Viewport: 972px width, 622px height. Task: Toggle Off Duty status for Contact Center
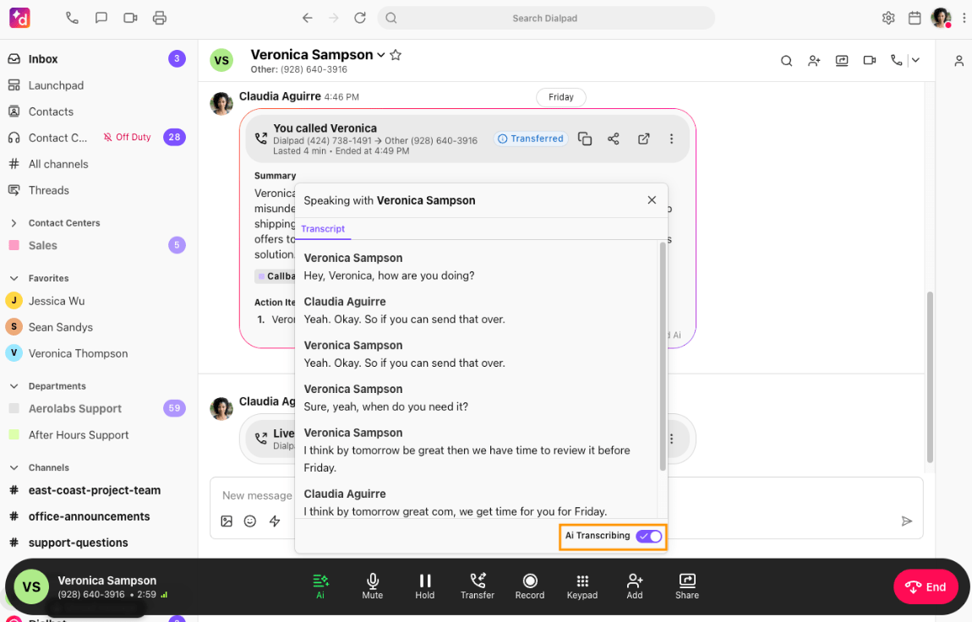(x=127, y=138)
